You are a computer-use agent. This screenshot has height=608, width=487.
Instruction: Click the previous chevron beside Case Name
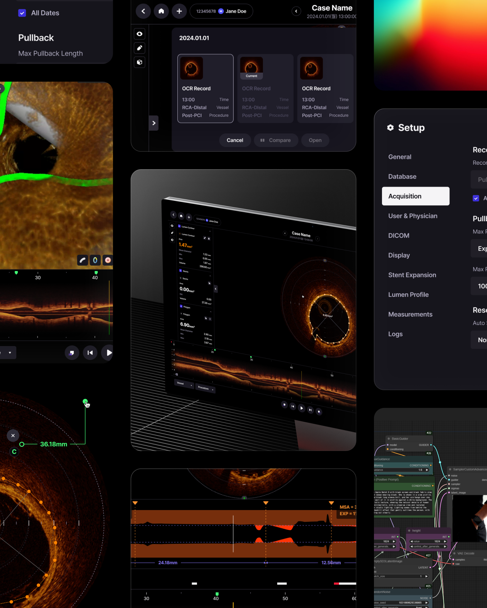(296, 11)
